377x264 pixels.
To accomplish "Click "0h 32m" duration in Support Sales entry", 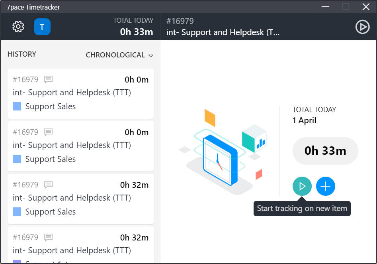I will coord(135,185).
